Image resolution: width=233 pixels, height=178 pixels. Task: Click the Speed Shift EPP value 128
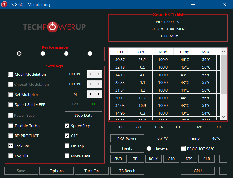tap(75, 104)
